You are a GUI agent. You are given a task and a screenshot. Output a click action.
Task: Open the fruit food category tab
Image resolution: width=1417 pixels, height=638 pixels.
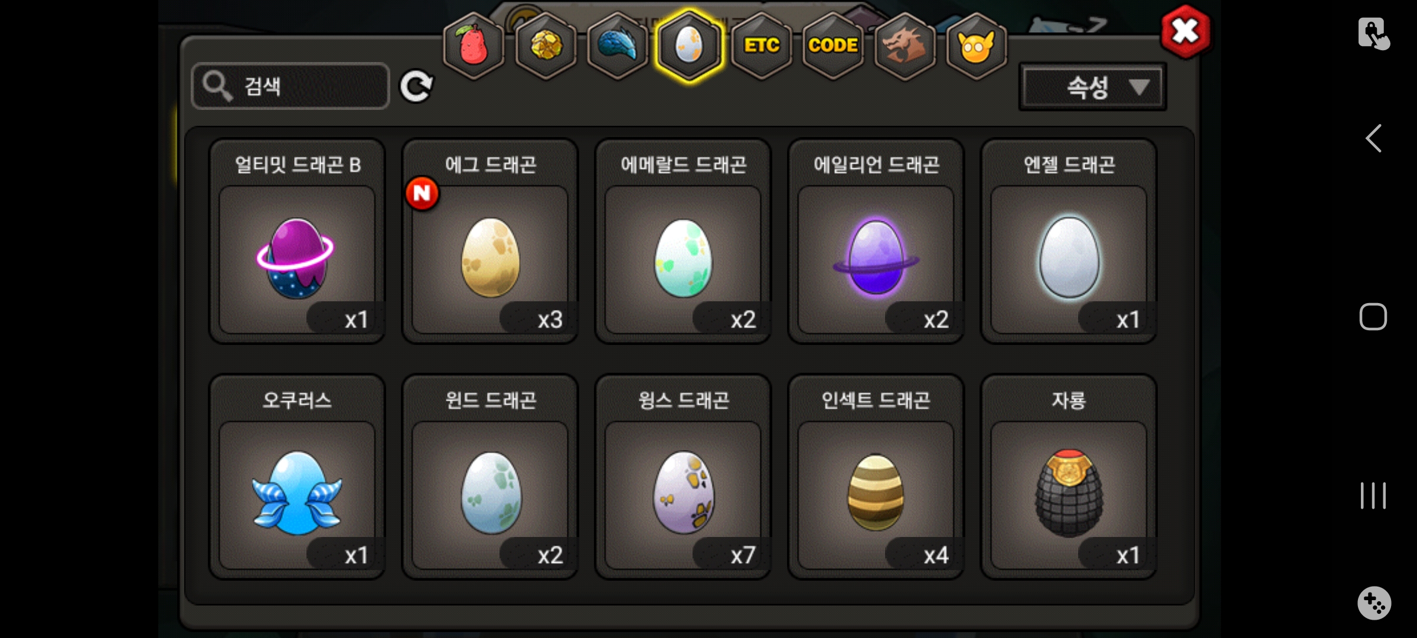click(x=474, y=45)
